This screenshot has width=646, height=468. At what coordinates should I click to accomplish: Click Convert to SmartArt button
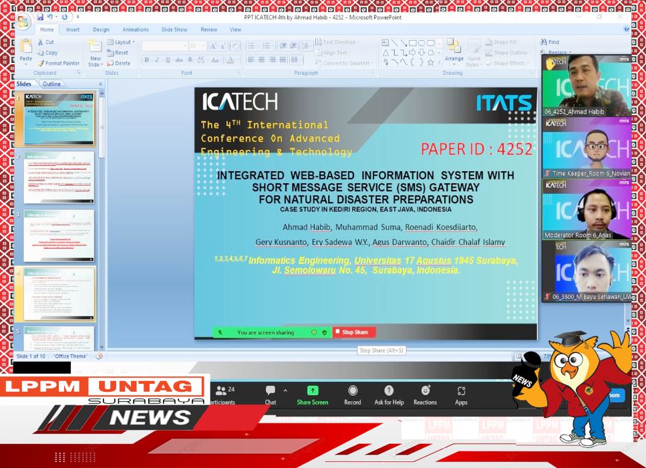[x=345, y=63]
